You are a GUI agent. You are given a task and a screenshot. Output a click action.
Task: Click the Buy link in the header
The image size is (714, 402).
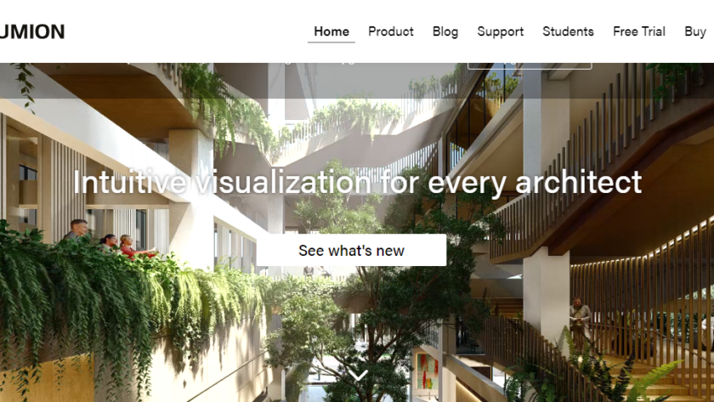[695, 31]
